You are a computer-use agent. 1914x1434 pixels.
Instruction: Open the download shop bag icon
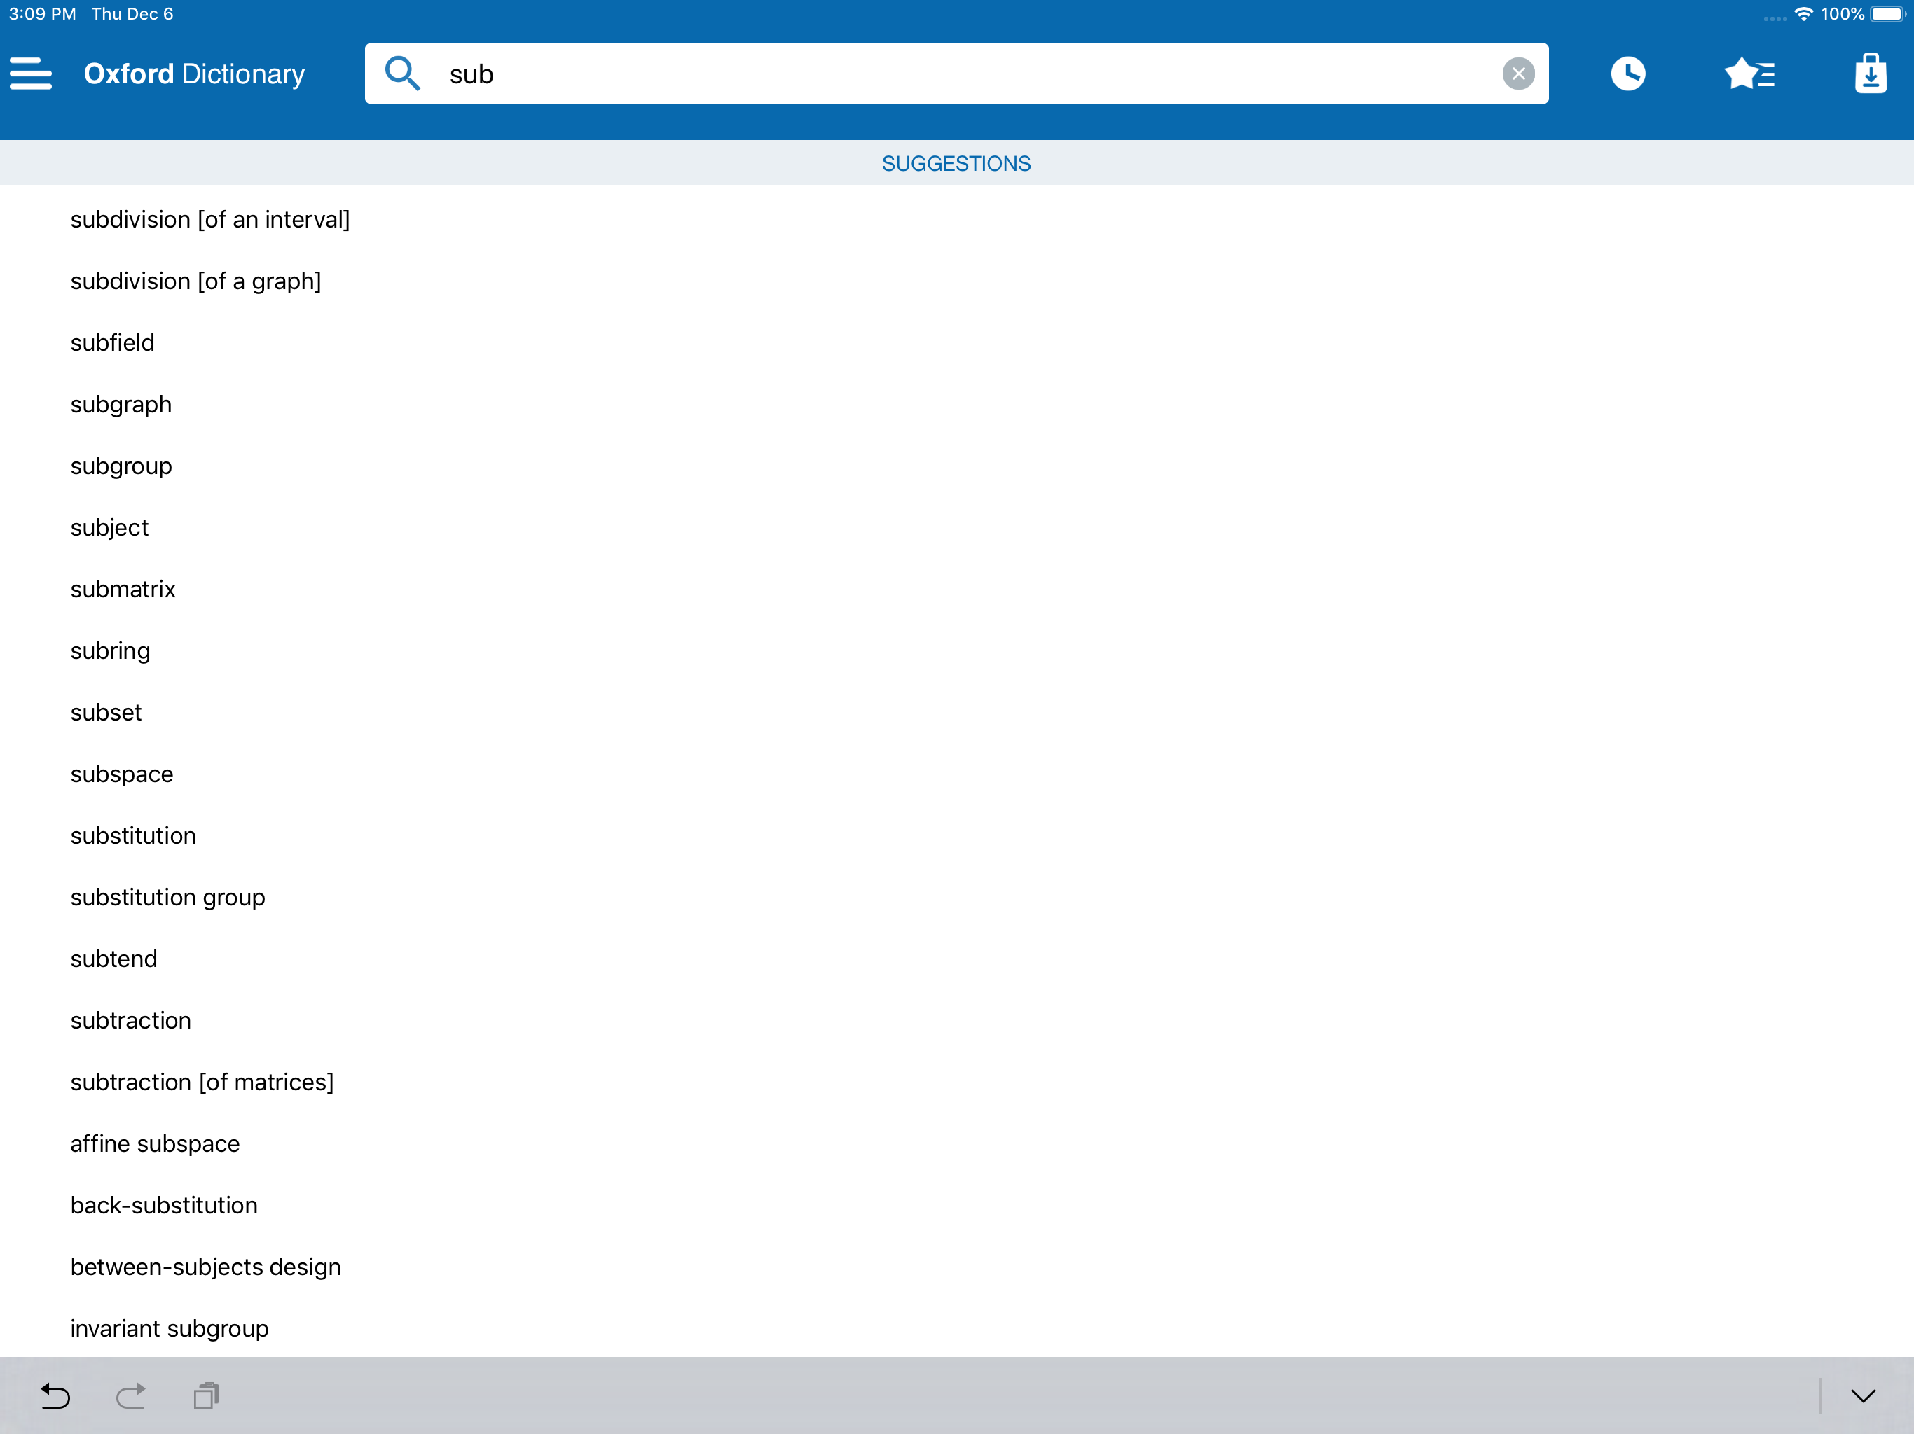[1870, 74]
